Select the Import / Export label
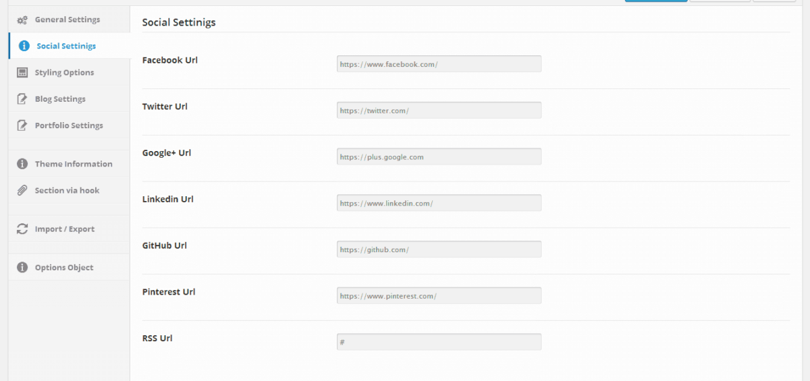The height and width of the screenshot is (381, 810). tap(65, 229)
